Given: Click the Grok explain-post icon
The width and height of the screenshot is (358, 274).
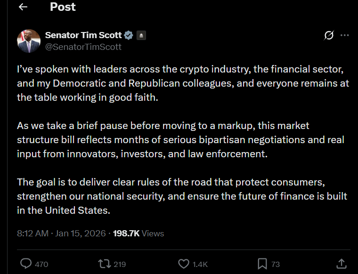Looking at the screenshot, I should (x=329, y=35).
